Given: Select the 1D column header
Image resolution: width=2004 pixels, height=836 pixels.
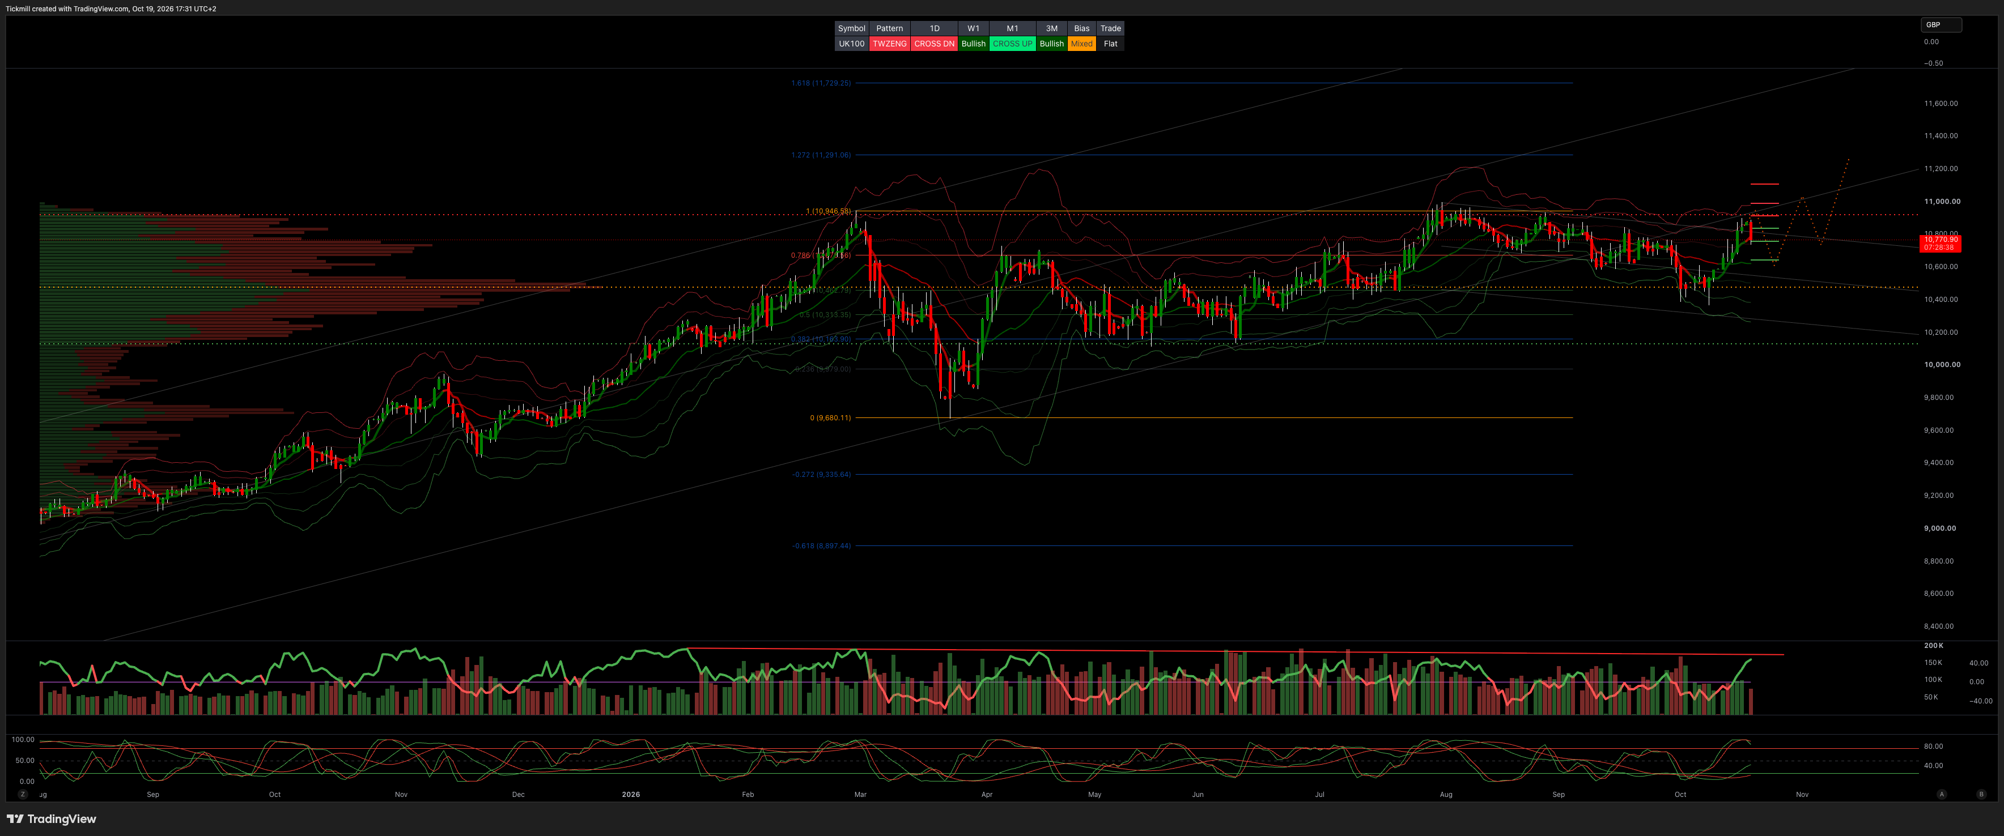Looking at the screenshot, I should pyautogui.click(x=935, y=28).
